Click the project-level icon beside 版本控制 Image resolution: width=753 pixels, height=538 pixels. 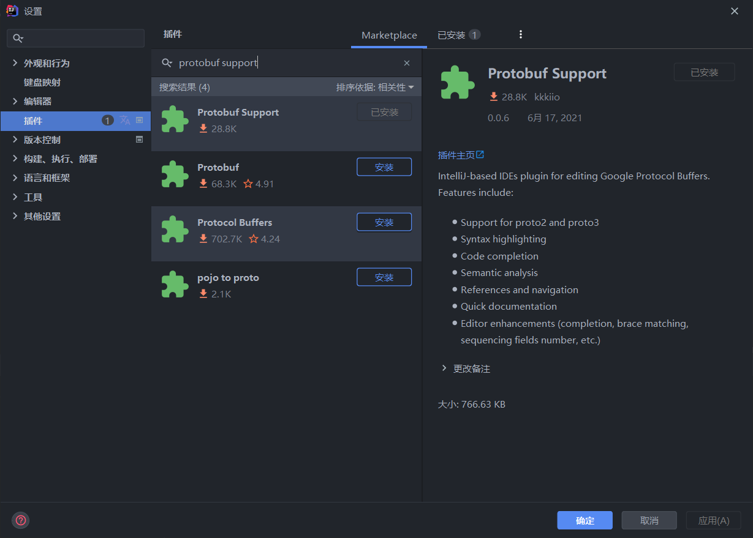[139, 140]
